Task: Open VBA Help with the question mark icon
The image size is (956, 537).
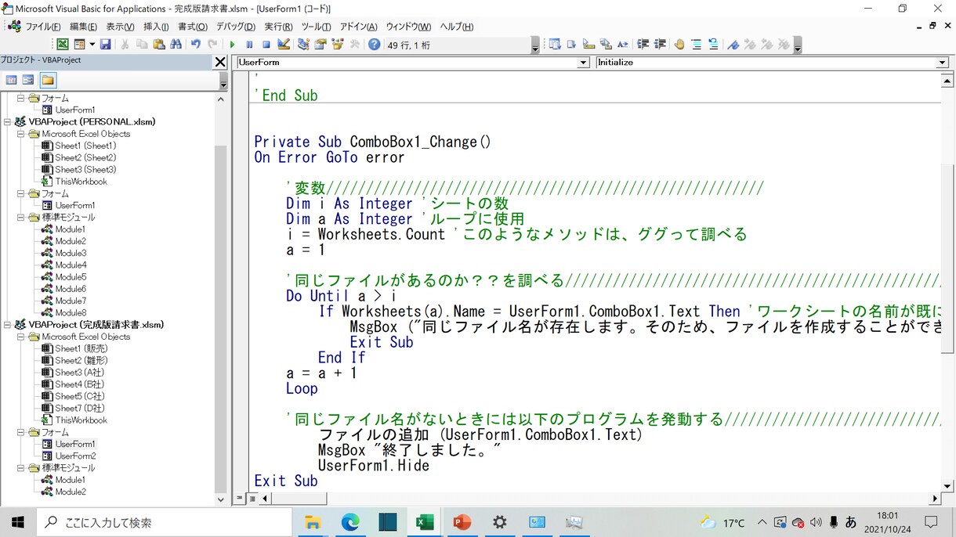Action: pos(375,45)
